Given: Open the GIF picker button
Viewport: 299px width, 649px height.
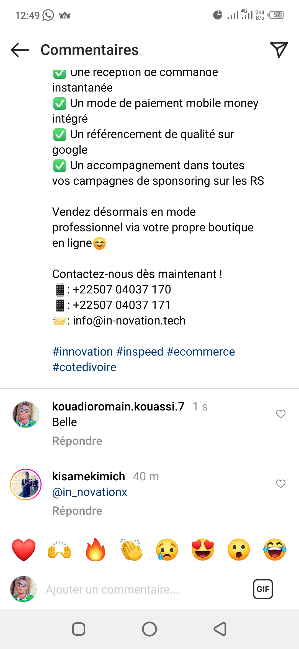Looking at the screenshot, I should pyautogui.click(x=263, y=589).
